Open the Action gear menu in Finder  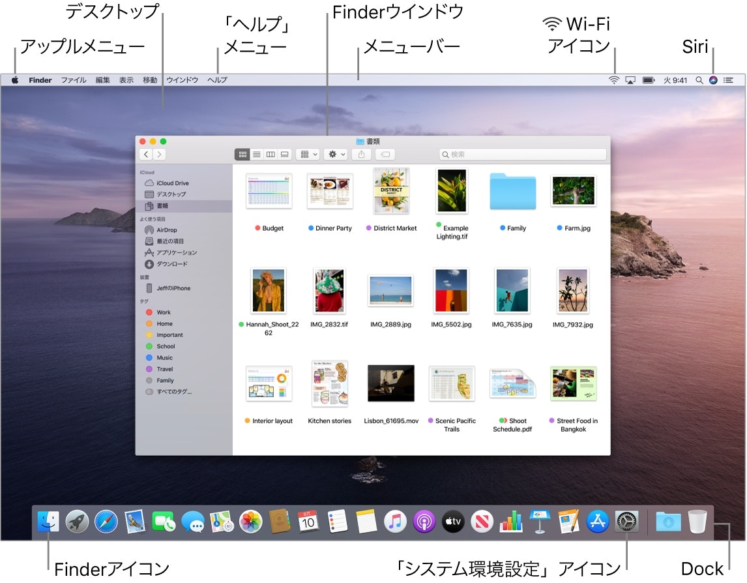[x=336, y=154]
